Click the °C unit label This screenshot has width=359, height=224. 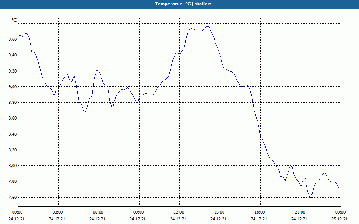pos(14,20)
